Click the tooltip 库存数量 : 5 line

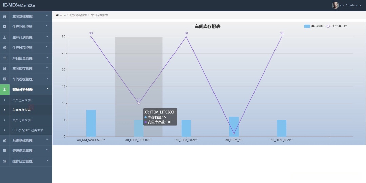[x=155, y=117]
